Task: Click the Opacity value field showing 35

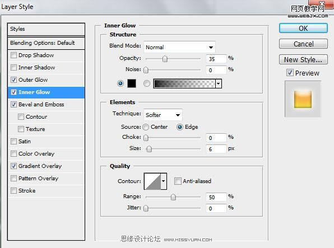Action: [216, 59]
